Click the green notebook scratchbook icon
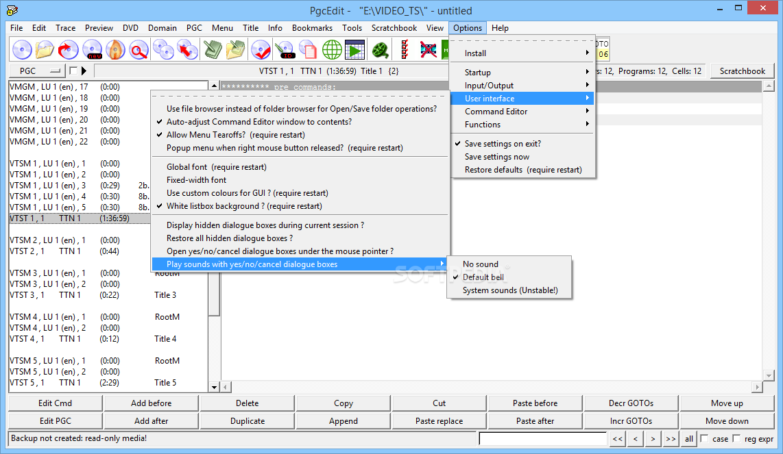783x454 pixels. (x=213, y=50)
